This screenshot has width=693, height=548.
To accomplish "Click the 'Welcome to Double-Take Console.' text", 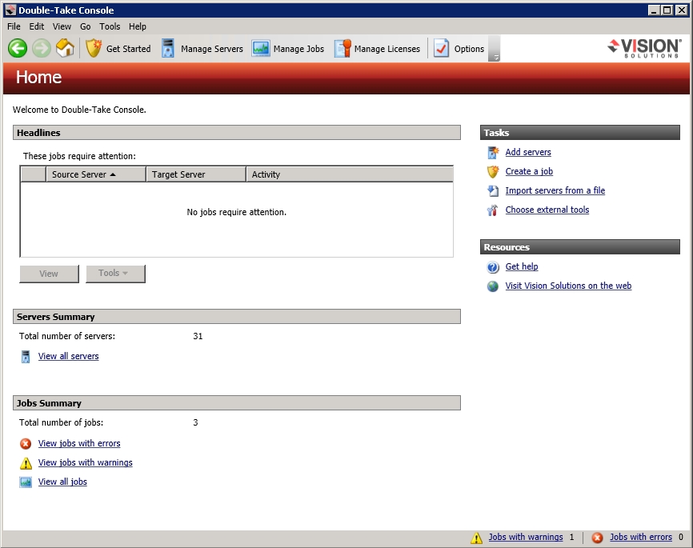I will tap(79, 110).
